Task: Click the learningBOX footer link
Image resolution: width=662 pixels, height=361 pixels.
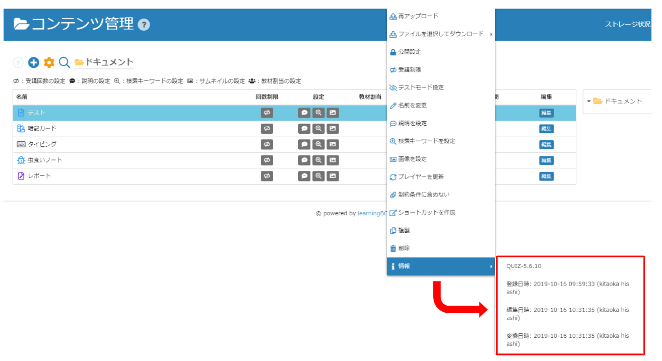Action: [372, 213]
